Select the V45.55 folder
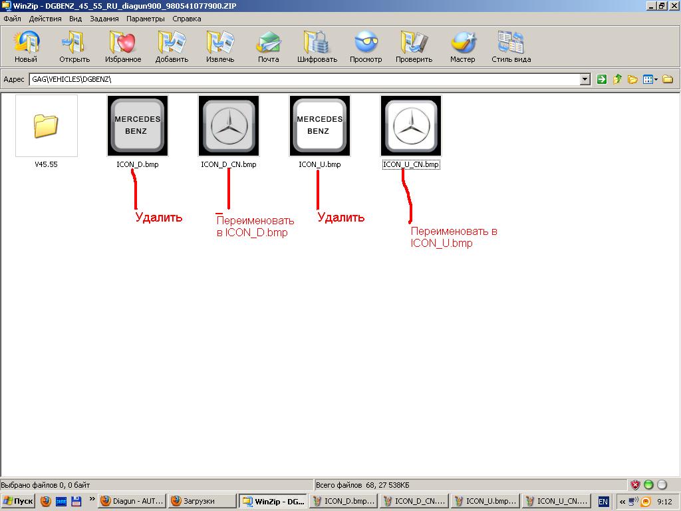The width and height of the screenshot is (681, 511). click(x=47, y=126)
